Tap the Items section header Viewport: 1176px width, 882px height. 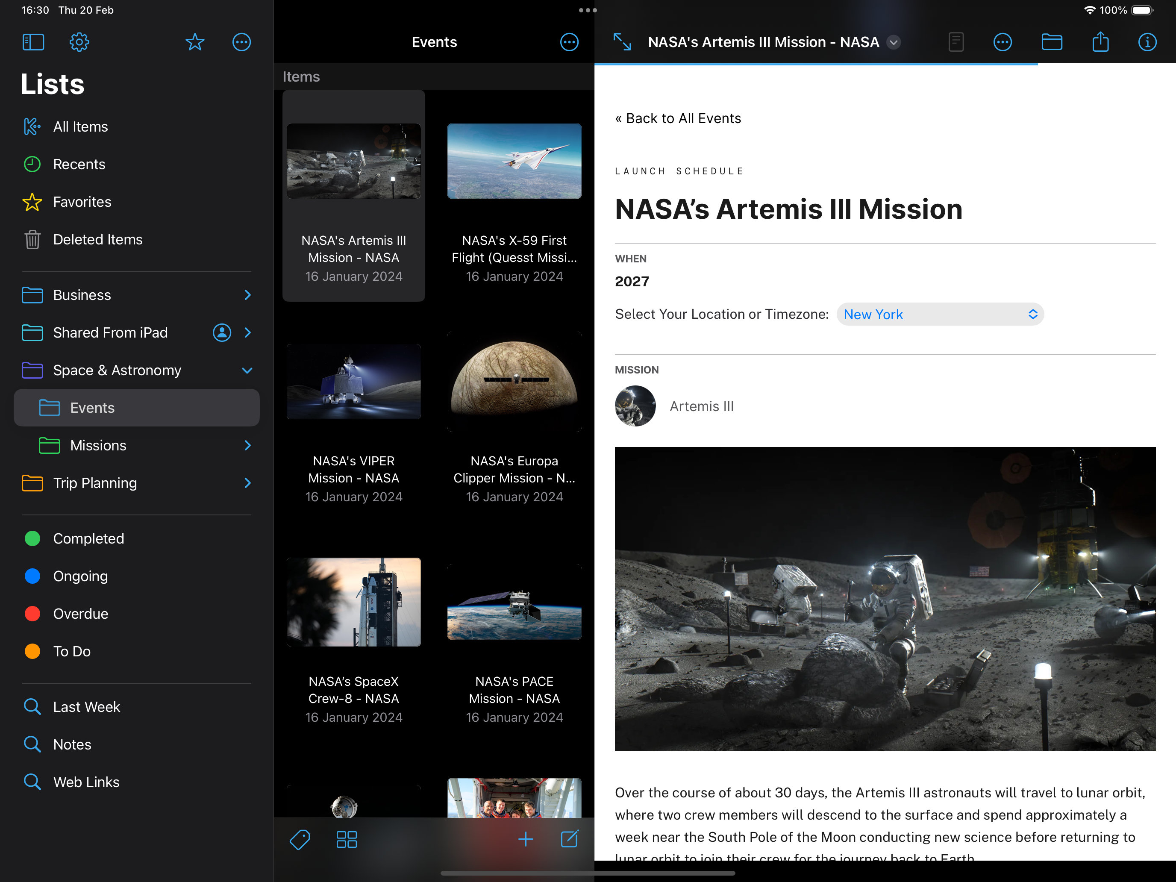pos(301,76)
